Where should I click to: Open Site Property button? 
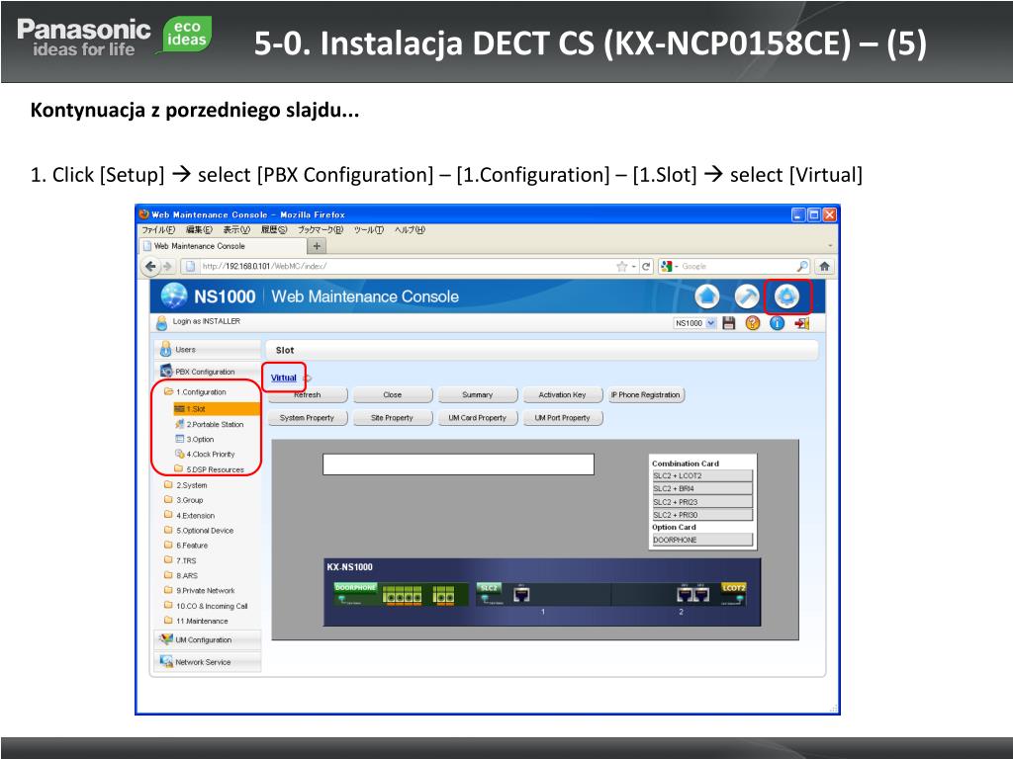(x=392, y=418)
